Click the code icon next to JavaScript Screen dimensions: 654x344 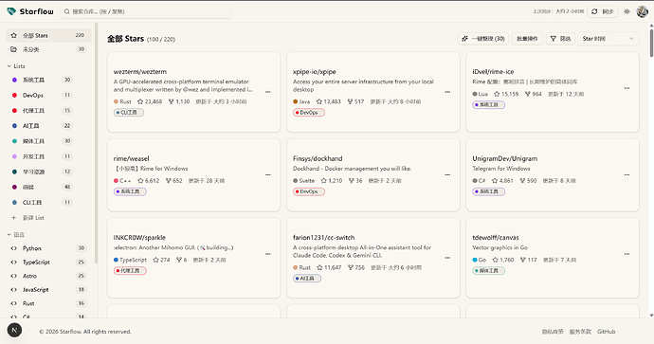[x=14, y=290]
